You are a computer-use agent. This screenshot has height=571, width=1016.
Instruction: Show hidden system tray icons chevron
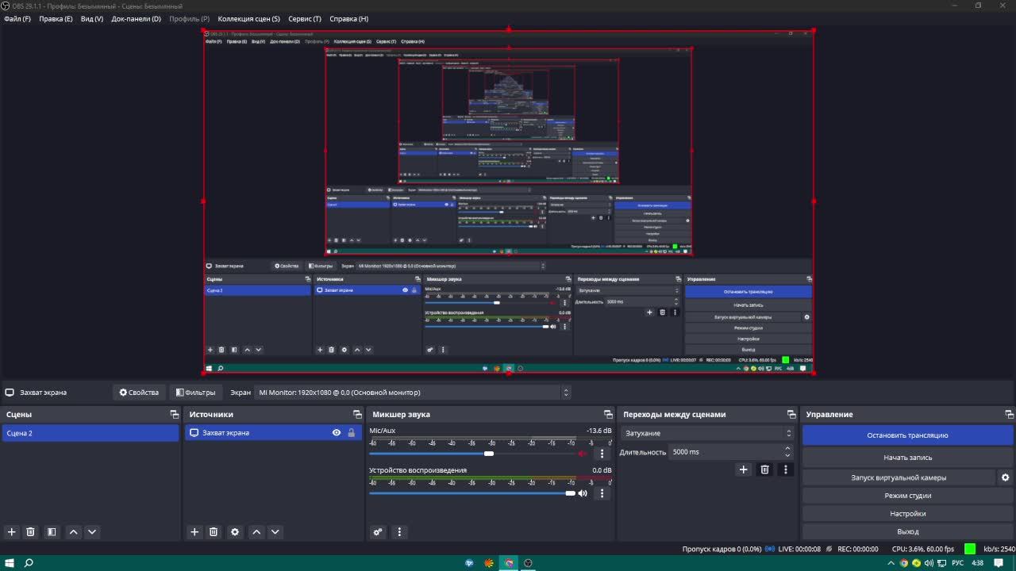pyautogui.click(x=892, y=563)
